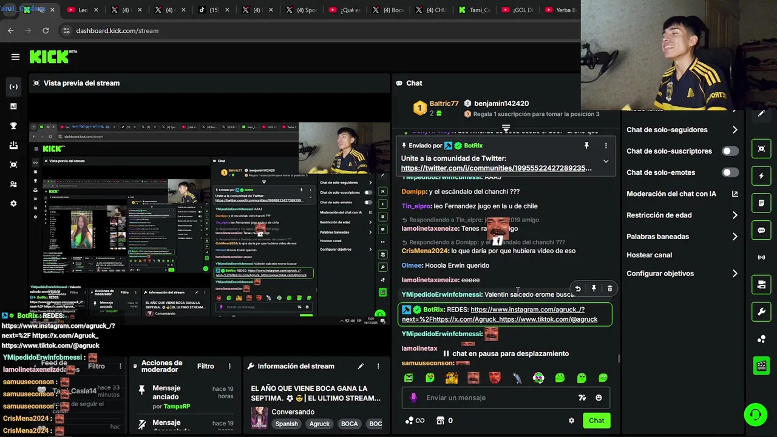
Task: Click the BOCA tag in the stream info
Action: point(349,424)
